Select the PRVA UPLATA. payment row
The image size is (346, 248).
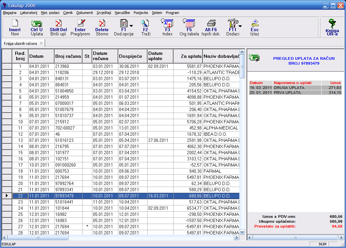295,93
